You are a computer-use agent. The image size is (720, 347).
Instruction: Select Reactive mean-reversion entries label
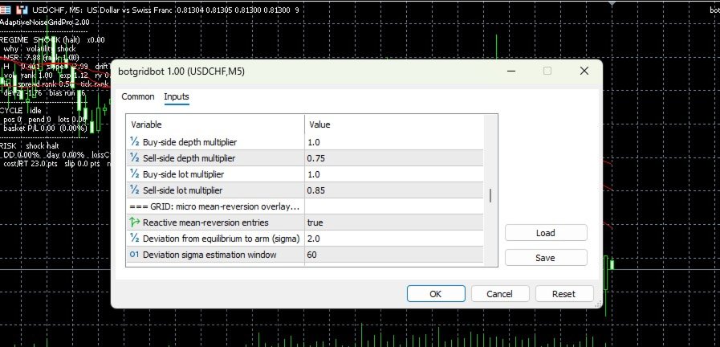tap(205, 222)
